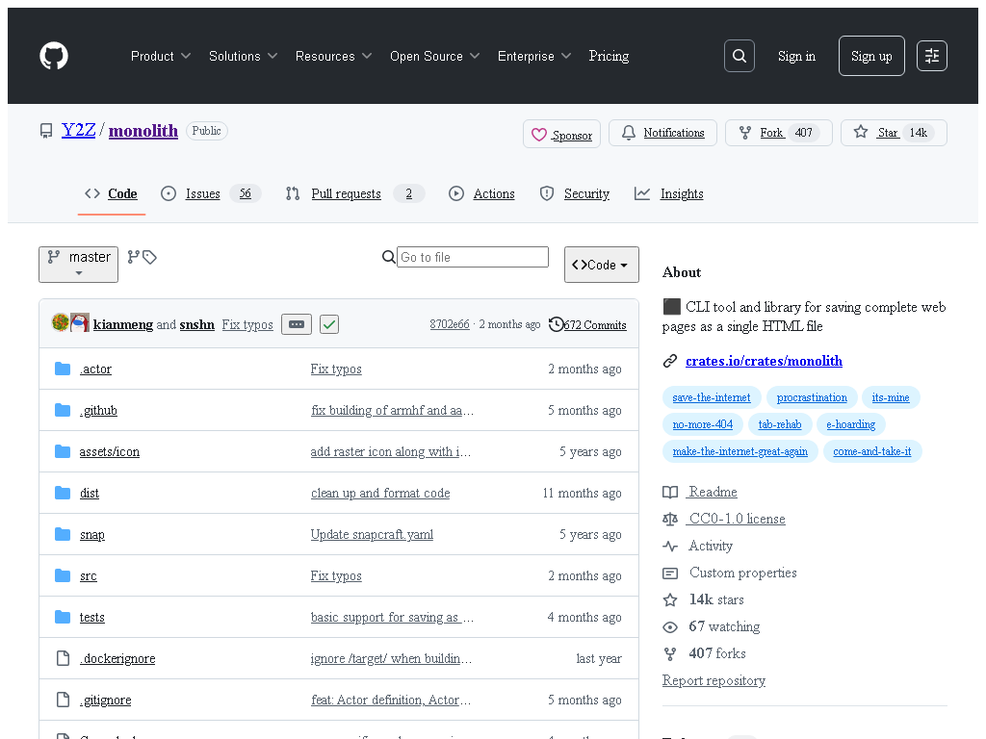Open 'Update snapcraft.yaml' commit message

click(372, 534)
